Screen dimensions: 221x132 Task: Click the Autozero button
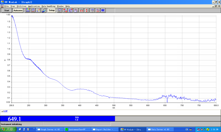point(18,10)
